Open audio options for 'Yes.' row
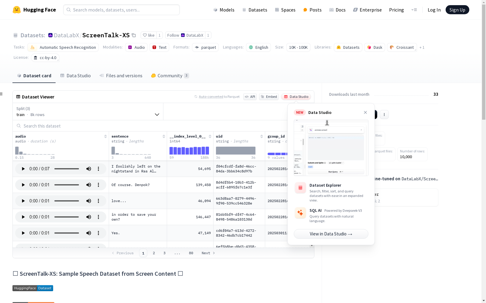 pyautogui.click(x=98, y=233)
